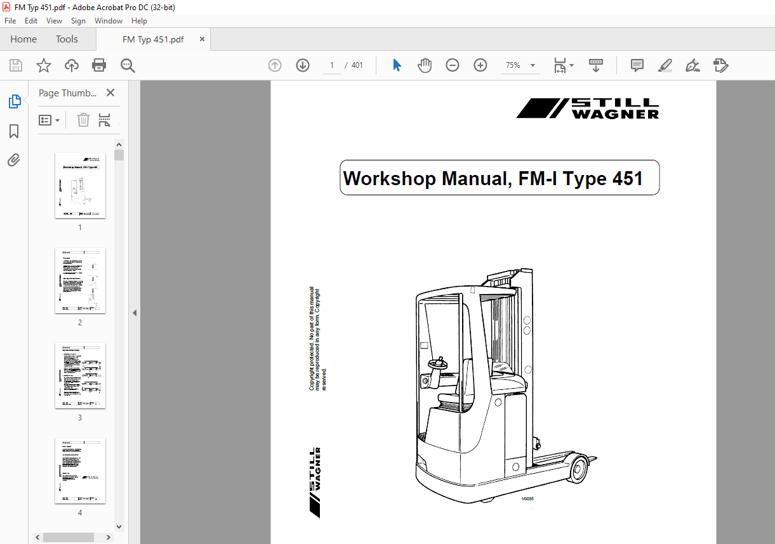Choose the Selection arrow tool
Image resolution: width=775 pixels, height=544 pixels.
397,65
